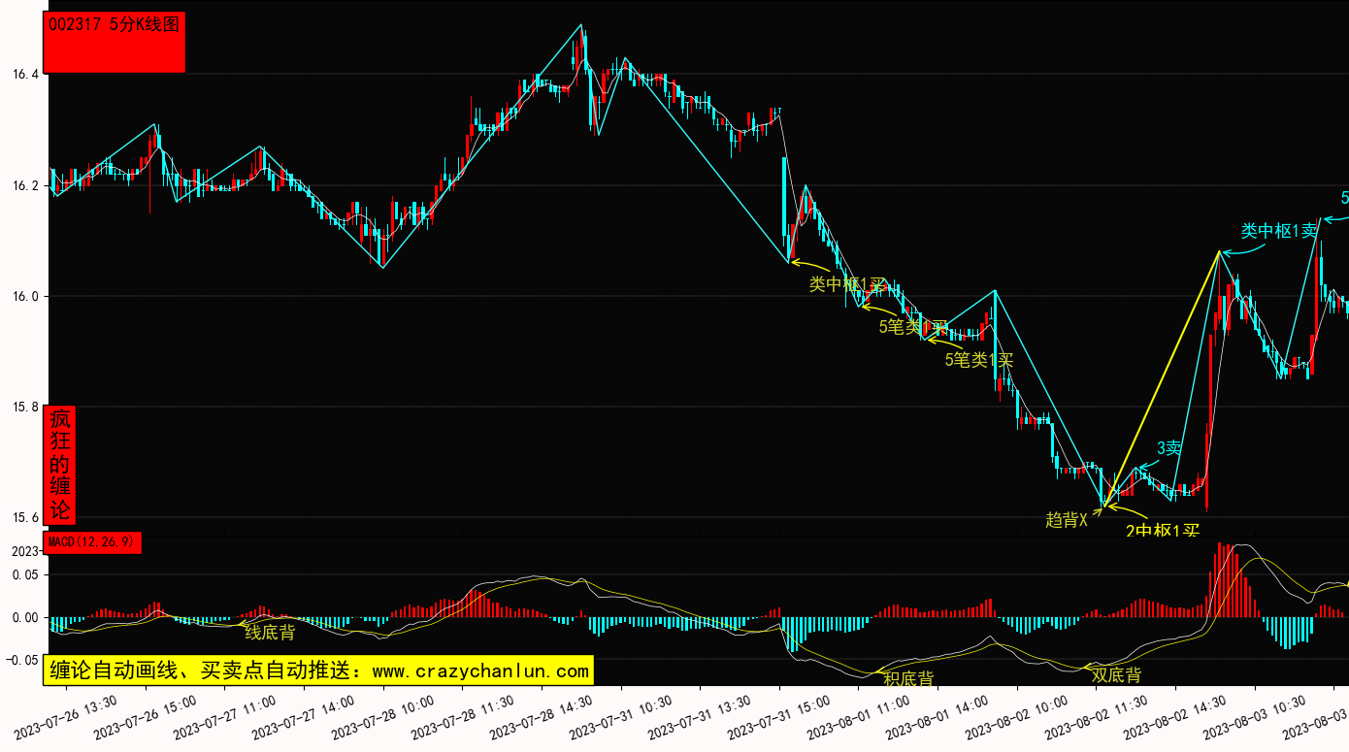Click the 类中枢1买 buy signal annotation
This screenshot has height=752, width=1349.
pos(847,284)
